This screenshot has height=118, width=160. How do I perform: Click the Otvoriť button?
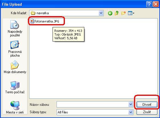(147, 104)
